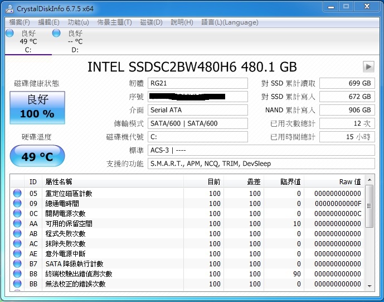Viewport: 384px width, 302px height.
Task: Click the scrollbar down arrow in attribute list
Action: tap(370, 286)
